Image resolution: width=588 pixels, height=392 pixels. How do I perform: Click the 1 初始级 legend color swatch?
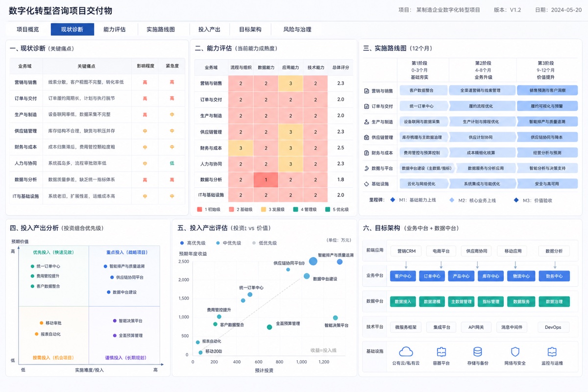tap(199, 209)
